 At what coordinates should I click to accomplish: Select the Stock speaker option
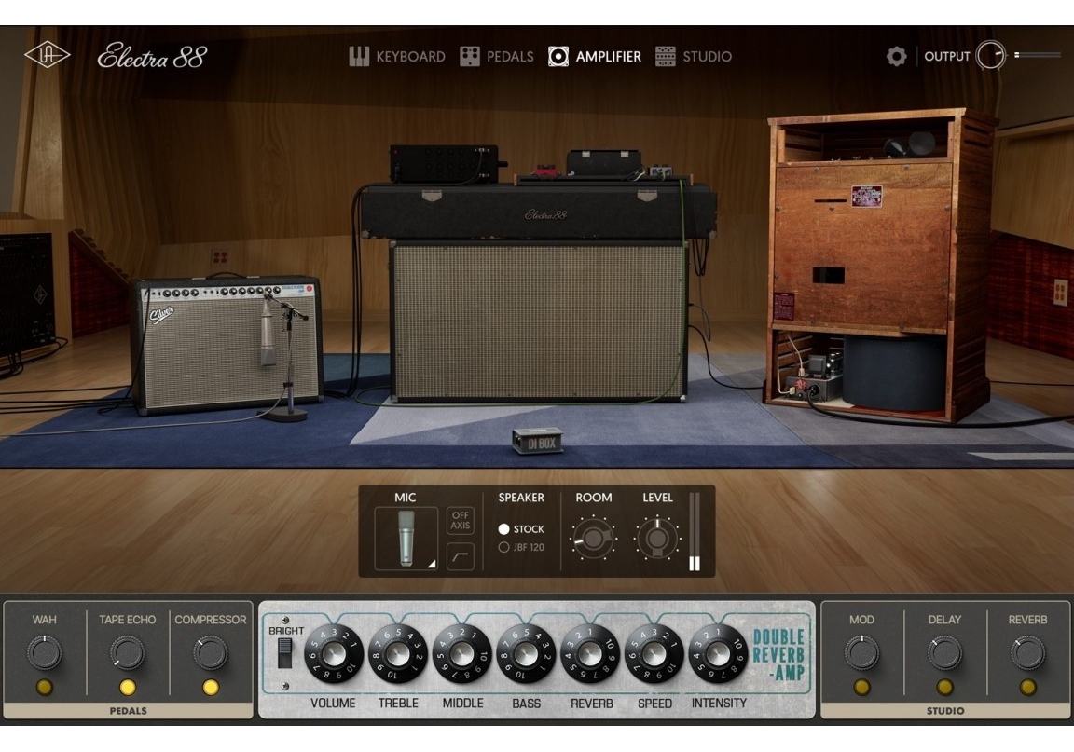click(x=521, y=528)
